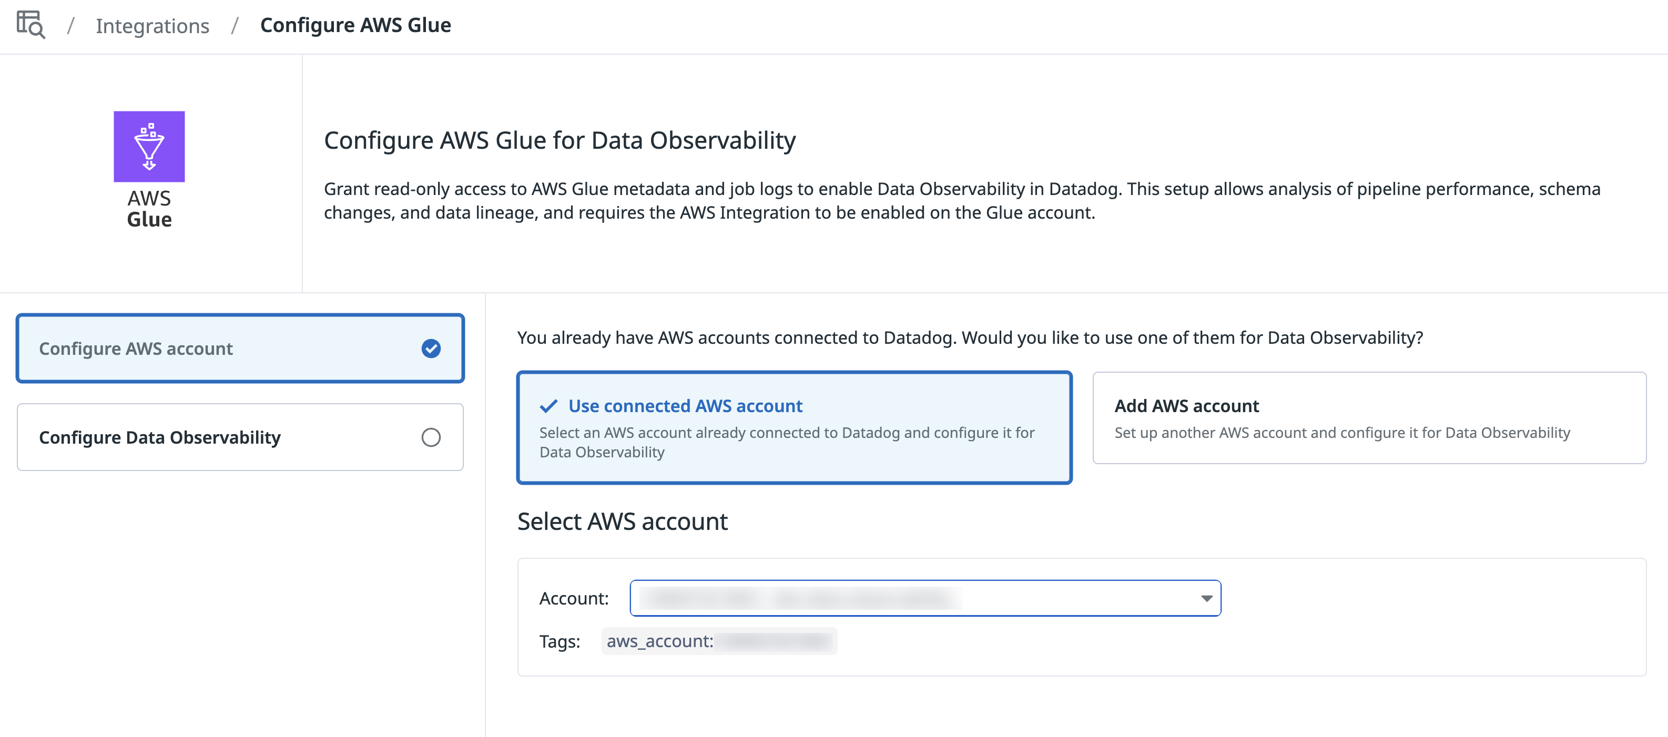Choose the Add AWS account card
Image resolution: width=1668 pixels, height=737 pixels.
(x=1369, y=418)
